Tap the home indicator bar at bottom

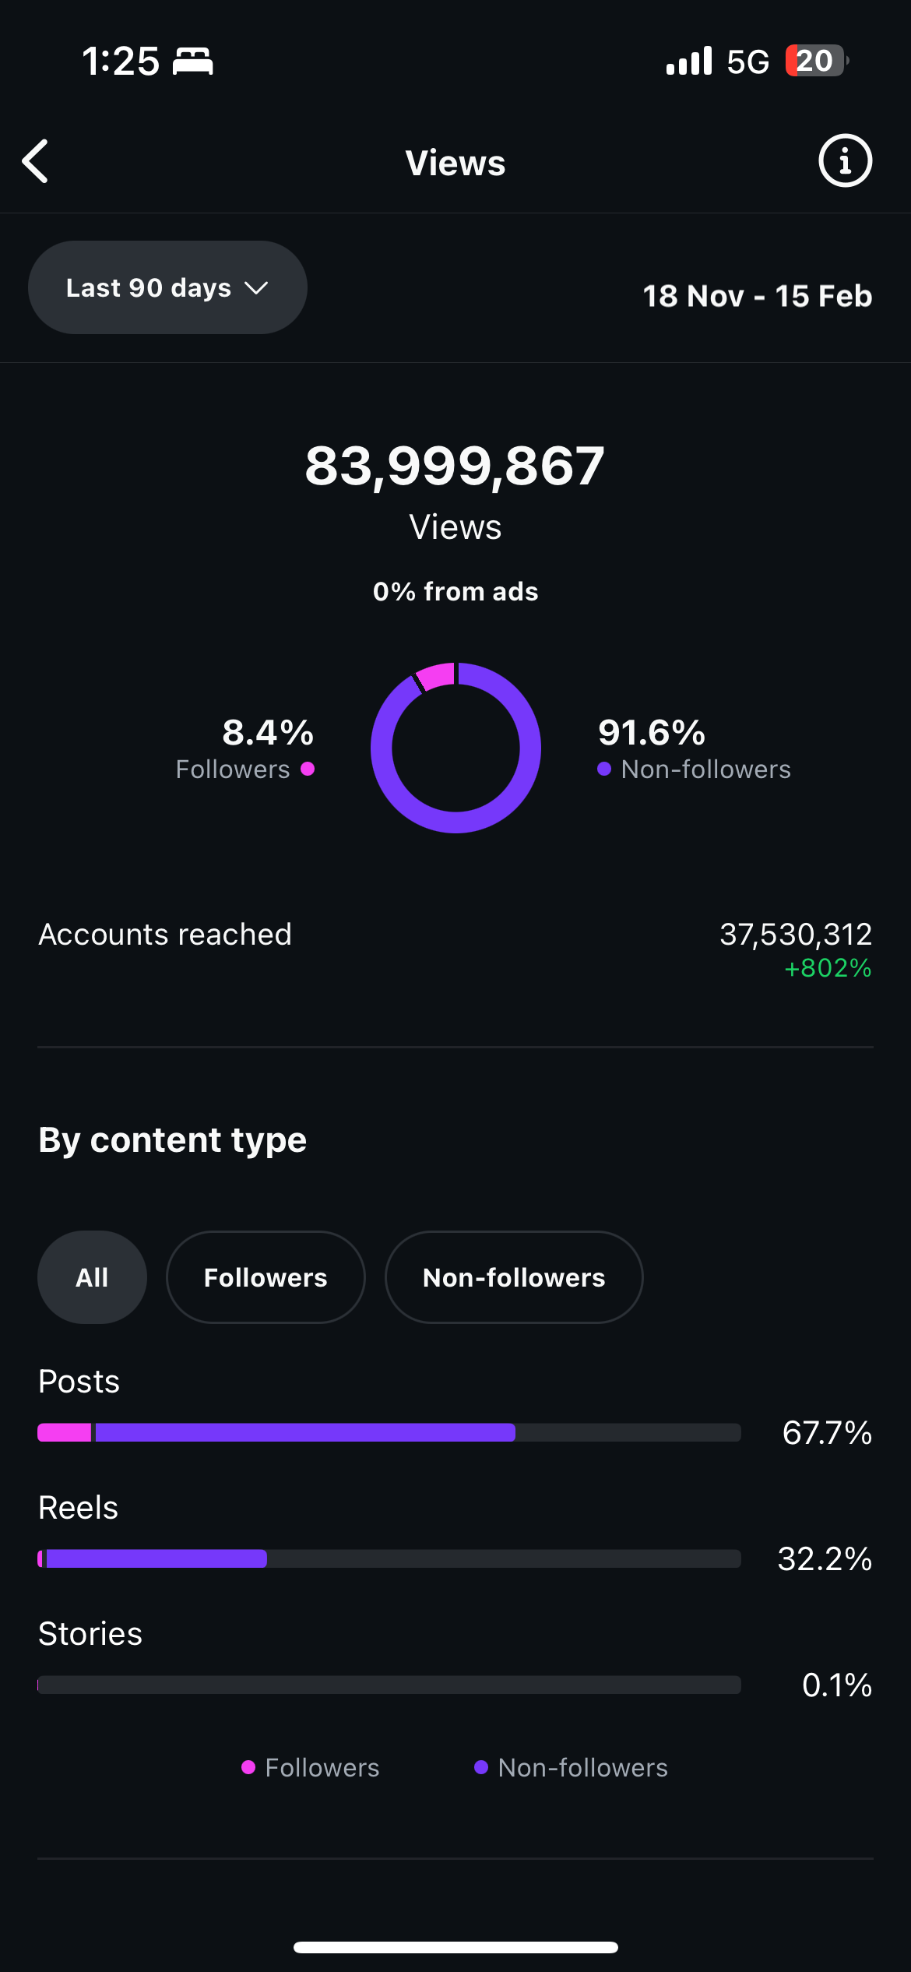(455, 1947)
